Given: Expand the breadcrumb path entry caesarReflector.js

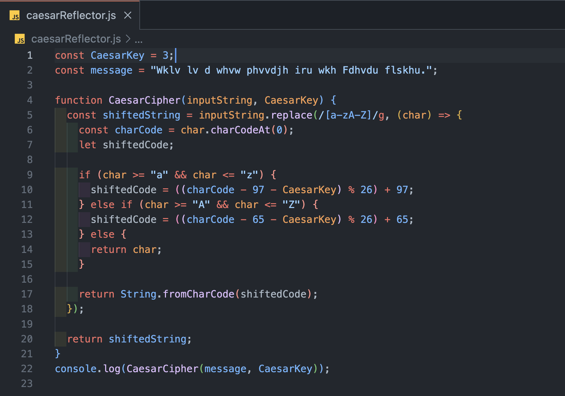Looking at the screenshot, I should [x=76, y=39].
